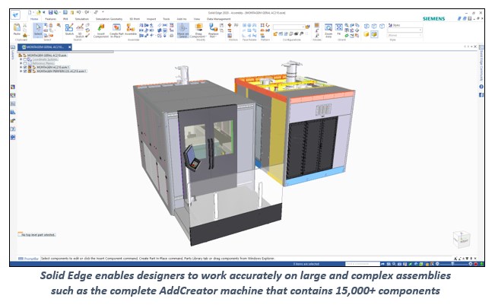
Task: Click 'No top level part selected' text
Action: 37,235
